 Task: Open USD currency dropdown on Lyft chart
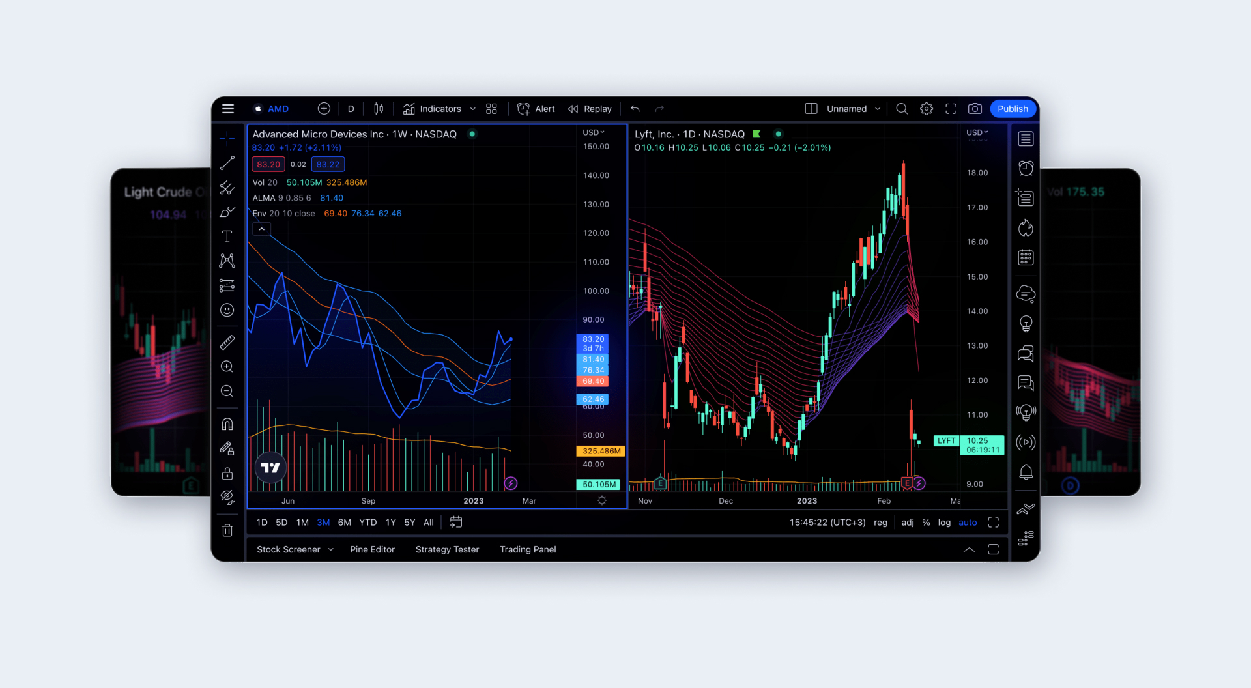click(977, 132)
